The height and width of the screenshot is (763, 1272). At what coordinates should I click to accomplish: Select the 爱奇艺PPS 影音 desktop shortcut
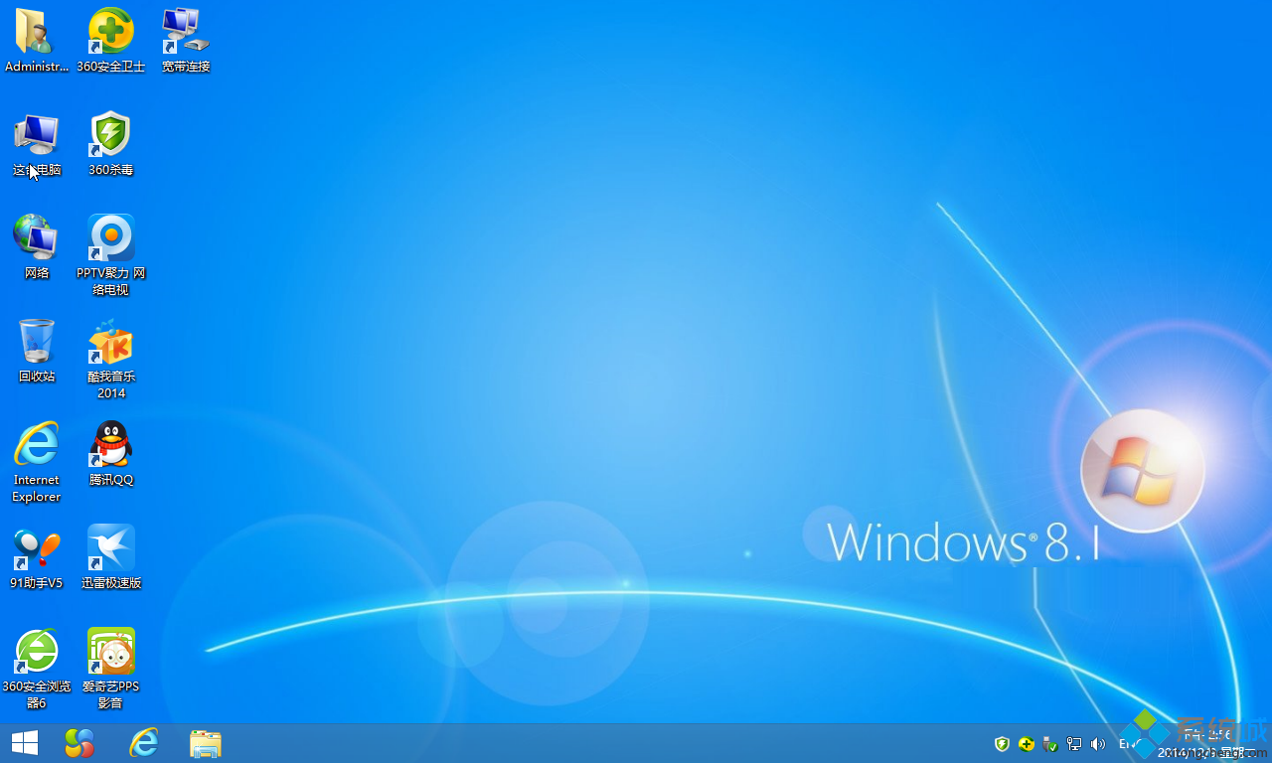(x=111, y=669)
